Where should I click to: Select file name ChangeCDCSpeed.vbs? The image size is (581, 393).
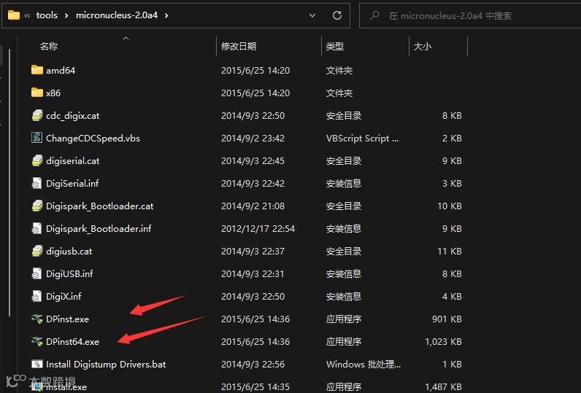93,139
